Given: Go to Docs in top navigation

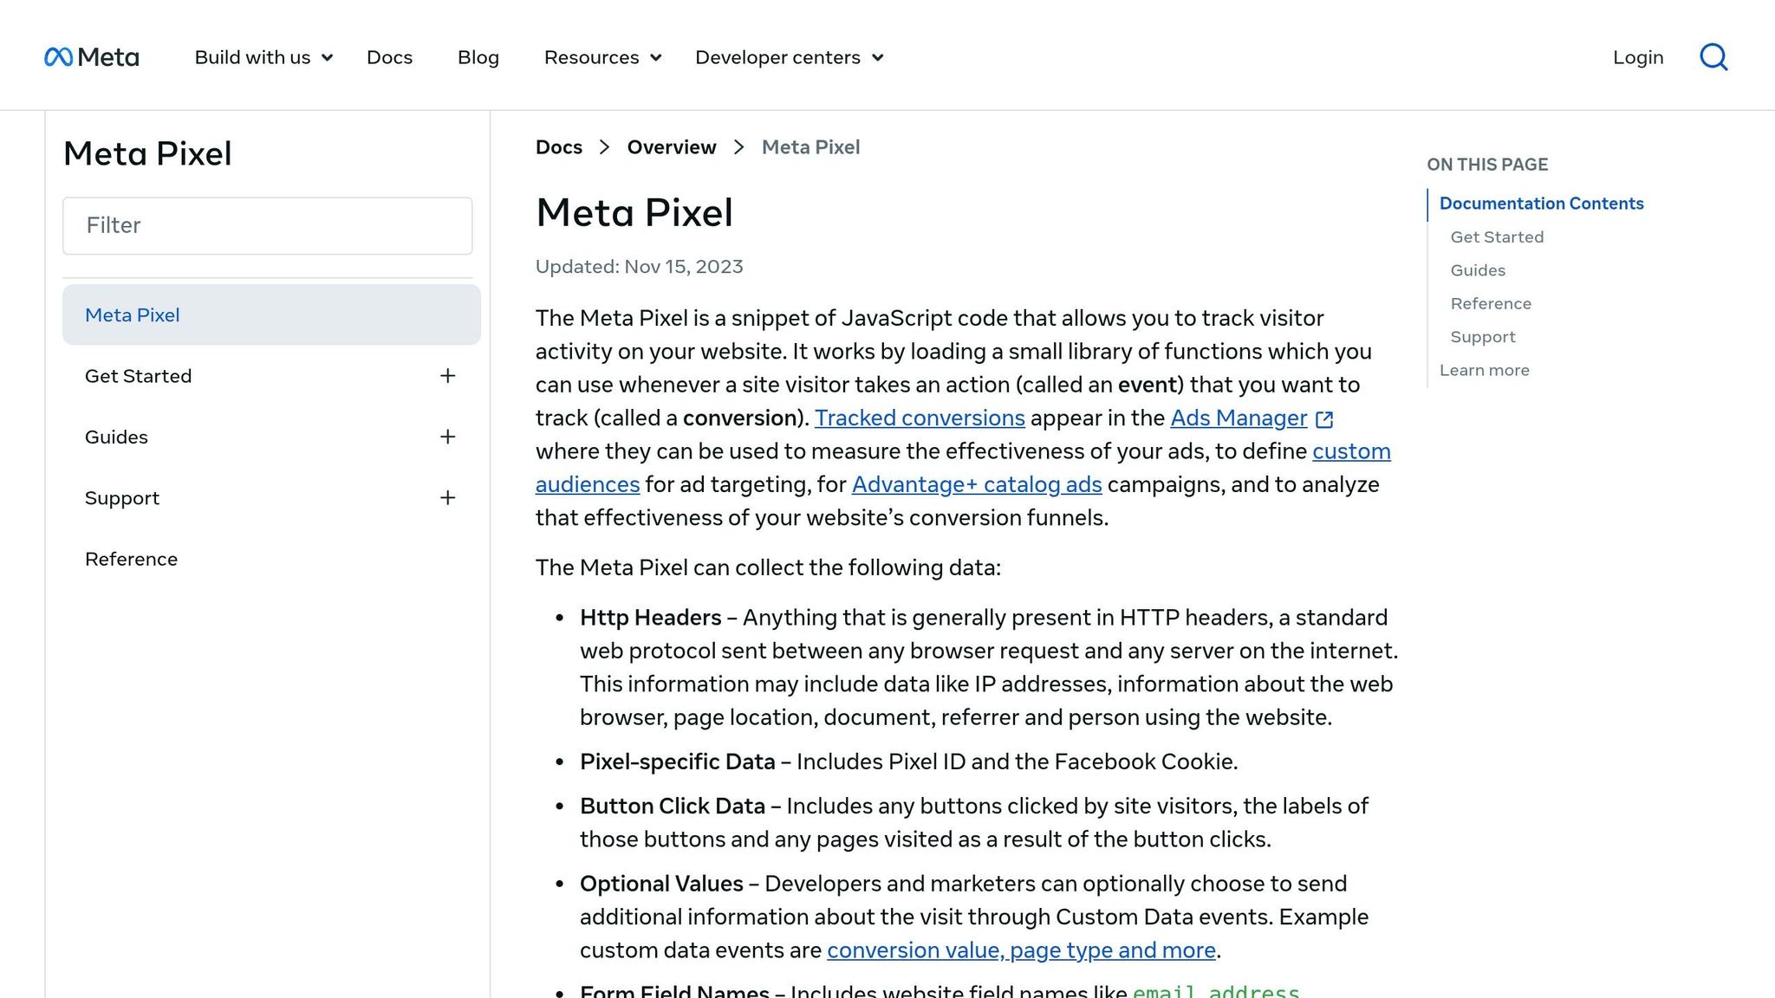Looking at the screenshot, I should [x=389, y=57].
